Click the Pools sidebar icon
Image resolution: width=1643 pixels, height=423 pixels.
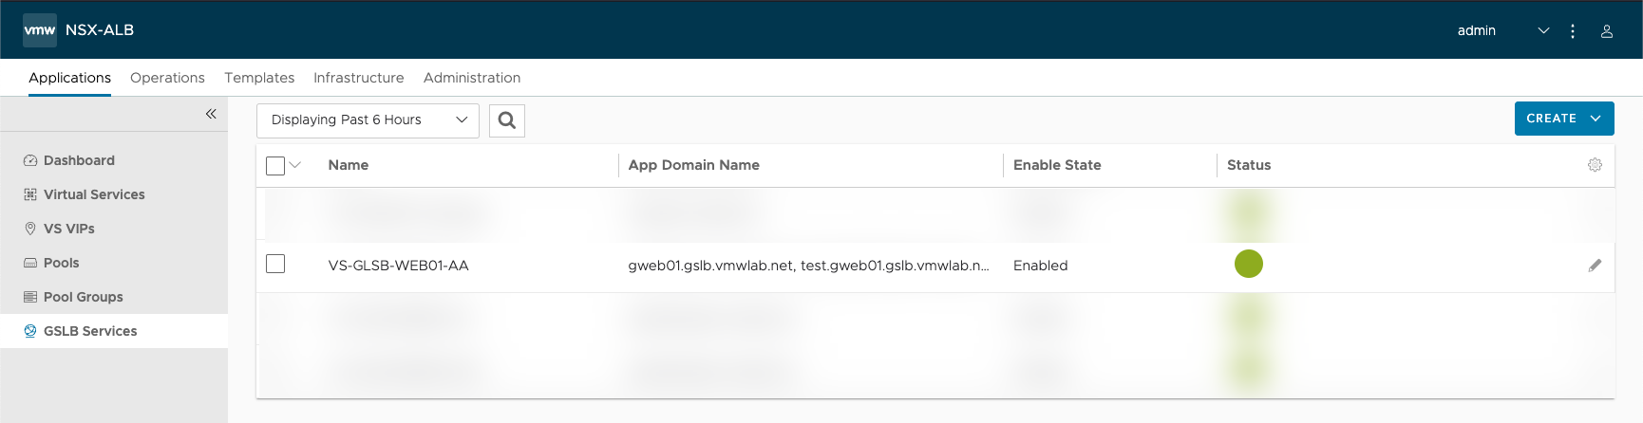(30, 263)
